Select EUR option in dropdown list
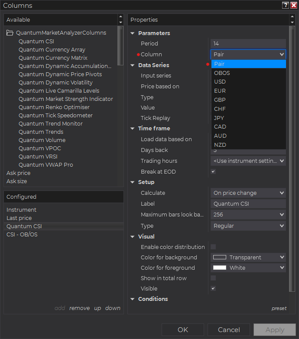Image resolution: width=299 pixels, height=339 pixels. pyautogui.click(x=249, y=91)
